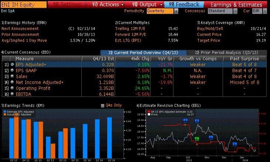Click the 99) Feedback button
Image resolution: width=270 pixels, height=162 pixels.
pos(184,4)
